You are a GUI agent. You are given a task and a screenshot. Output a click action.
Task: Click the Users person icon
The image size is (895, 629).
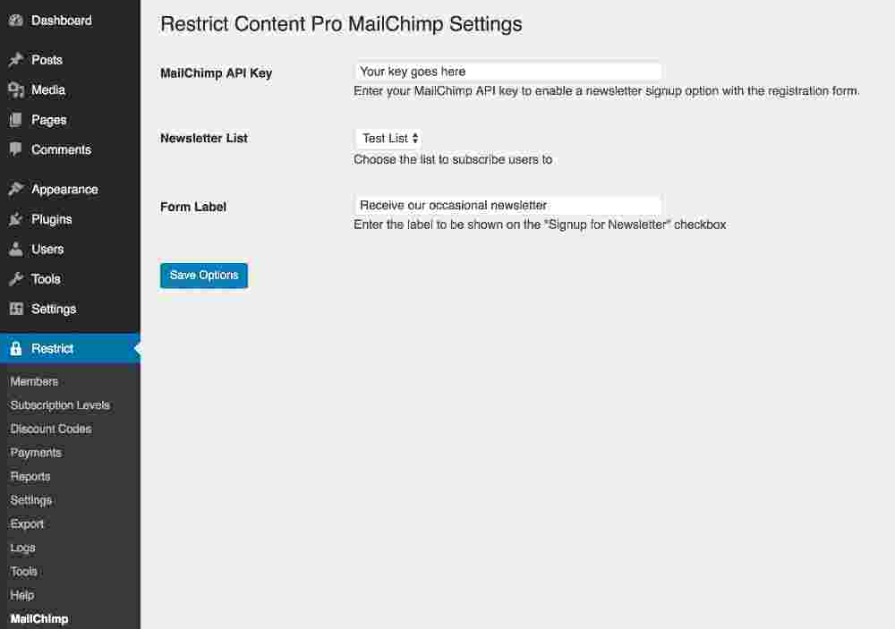(x=16, y=249)
